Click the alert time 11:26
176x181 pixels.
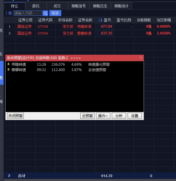tap(41, 64)
